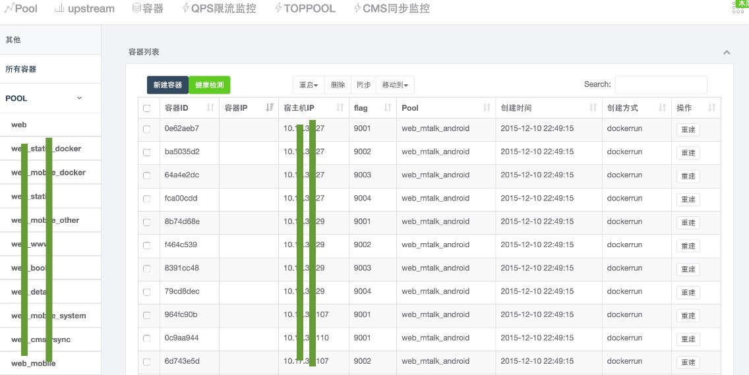Click 重建 for container 8b74d68e

pyautogui.click(x=688, y=223)
